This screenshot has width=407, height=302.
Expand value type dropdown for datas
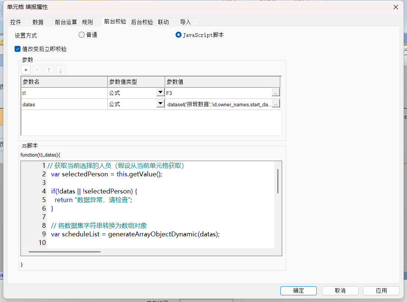(x=160, y=104)
